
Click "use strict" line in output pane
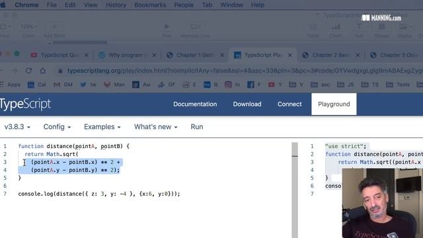tap(346, 146)
